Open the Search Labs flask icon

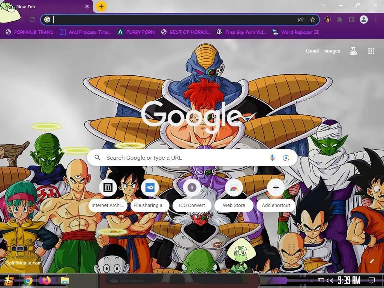click(x=353, y=51)
